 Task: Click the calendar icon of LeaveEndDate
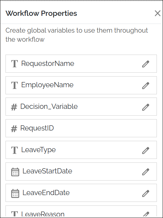[15, 193]
